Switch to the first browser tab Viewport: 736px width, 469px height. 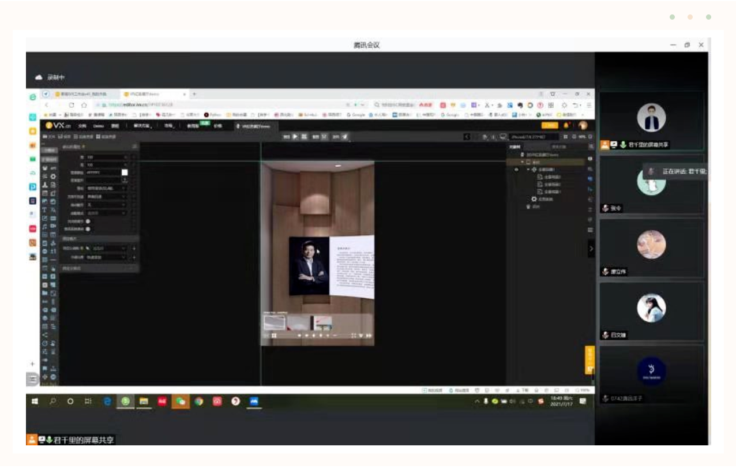81,93
